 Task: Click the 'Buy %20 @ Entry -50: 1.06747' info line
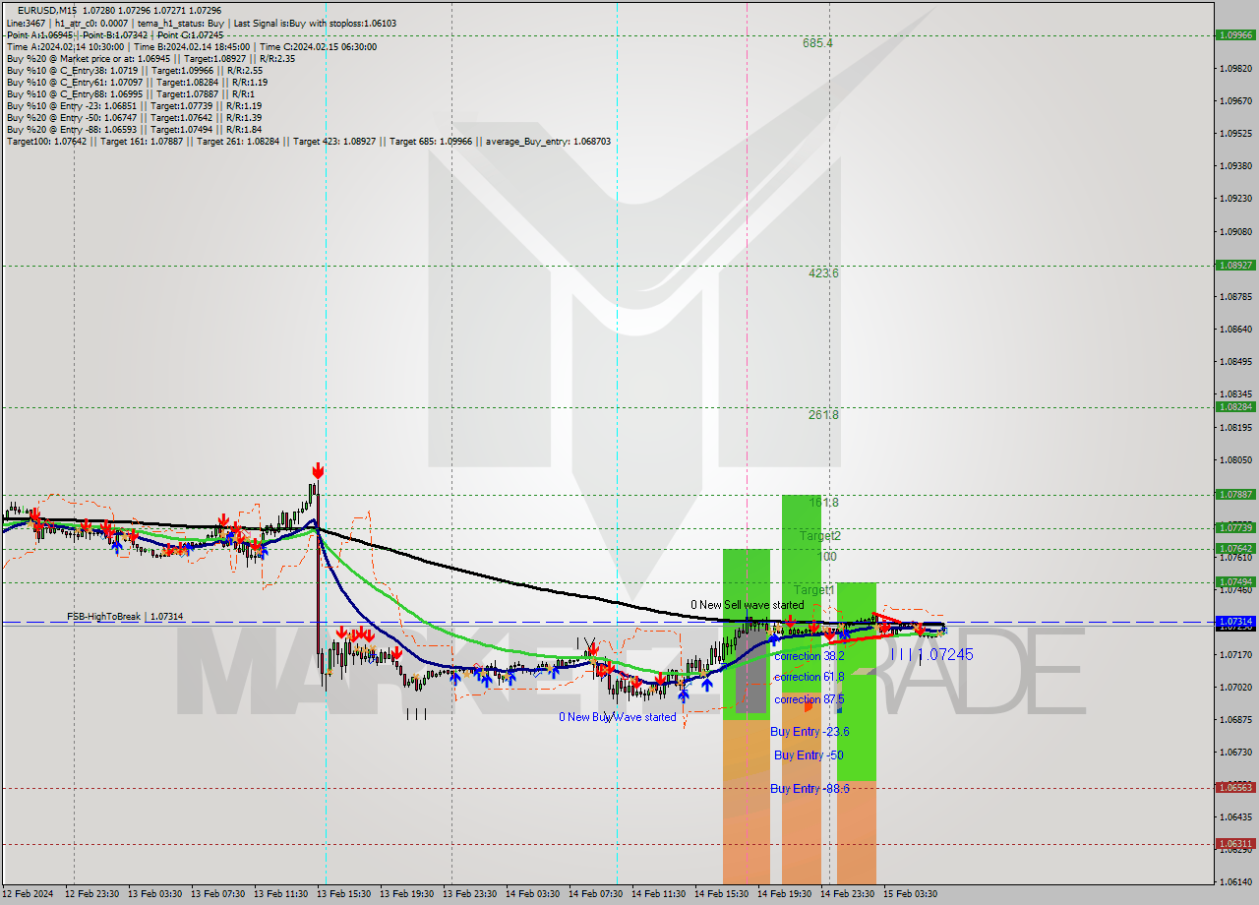click(134, 117)
